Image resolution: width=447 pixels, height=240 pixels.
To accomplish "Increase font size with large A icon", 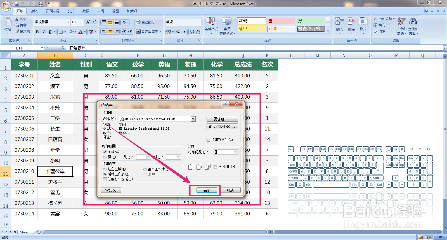I will [88, 22].
